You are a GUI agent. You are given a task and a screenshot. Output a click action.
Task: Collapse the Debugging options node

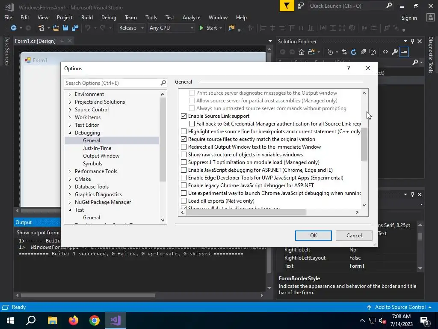coord(70,133)
